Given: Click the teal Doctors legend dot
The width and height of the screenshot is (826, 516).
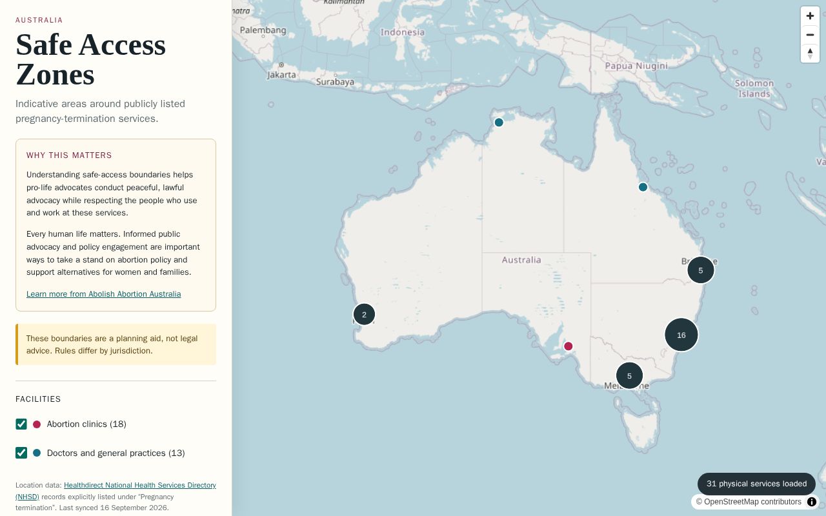Looking at the screenshot, I should pos(37,453).
